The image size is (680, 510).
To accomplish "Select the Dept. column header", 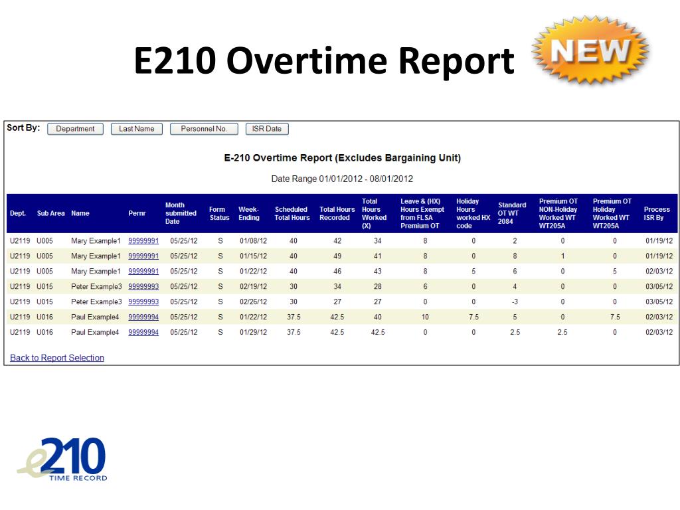I will point(18,213).
